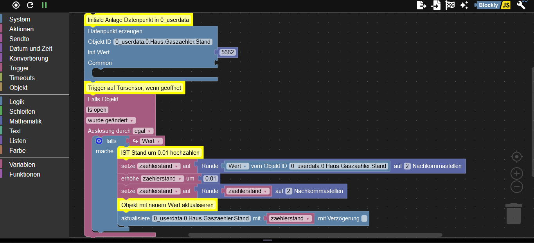The width and height of the screenshot is (534, 243).
Task: Open the 'Wert' dropdown in the falls condition
Action: coord(151,141)
